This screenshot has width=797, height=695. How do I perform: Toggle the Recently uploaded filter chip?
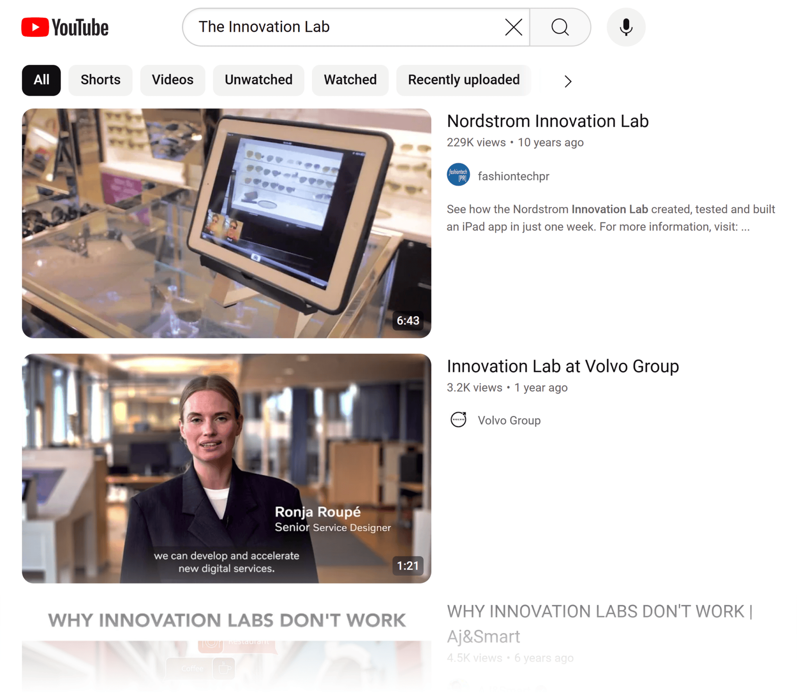pos(463,80)
